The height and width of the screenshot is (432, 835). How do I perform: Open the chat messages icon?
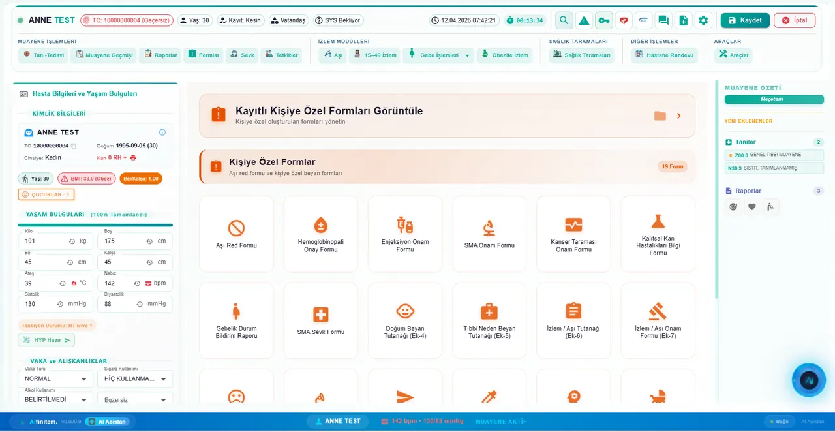(663, 20)
